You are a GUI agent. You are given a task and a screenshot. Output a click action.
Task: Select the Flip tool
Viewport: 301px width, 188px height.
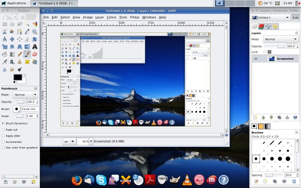click(27, 47)
